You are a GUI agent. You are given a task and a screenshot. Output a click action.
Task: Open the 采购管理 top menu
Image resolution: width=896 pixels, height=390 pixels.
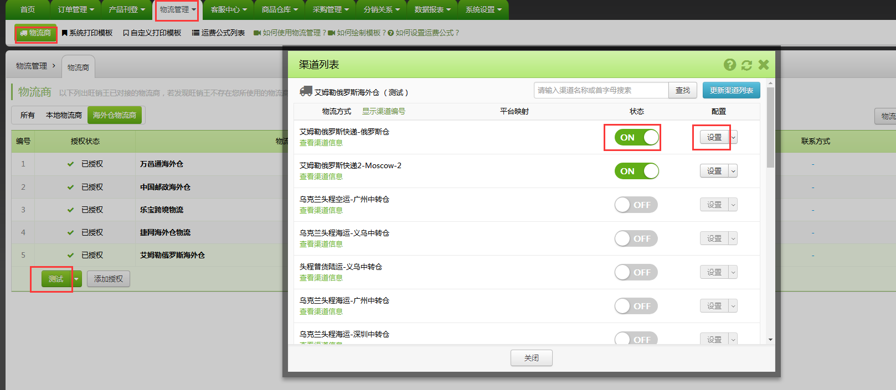(x=331, y=9)
